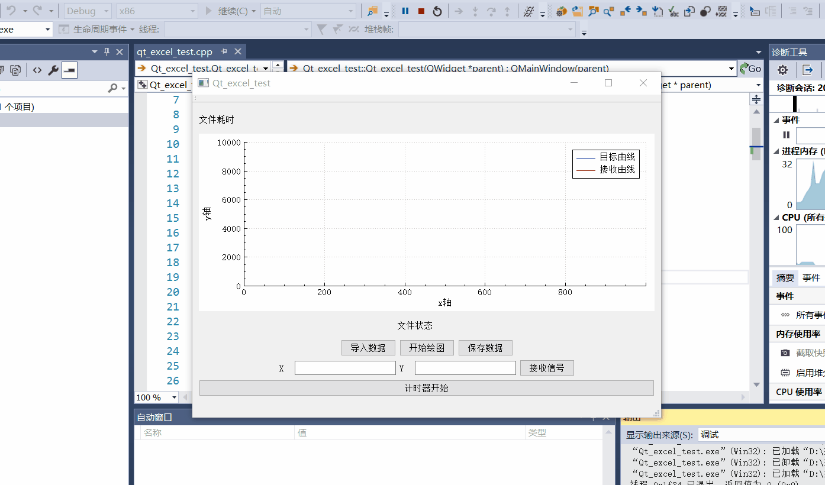Image resolution: width=825 pixels, height=485 pixels.
Task: Click the search magnifier in Solution Explorer
Action: pyautogui.click(x=112, y=88)
